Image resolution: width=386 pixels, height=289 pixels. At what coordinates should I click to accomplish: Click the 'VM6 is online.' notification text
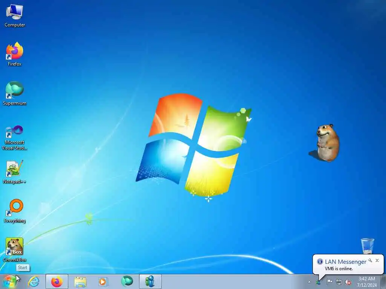tap(339, 269)
